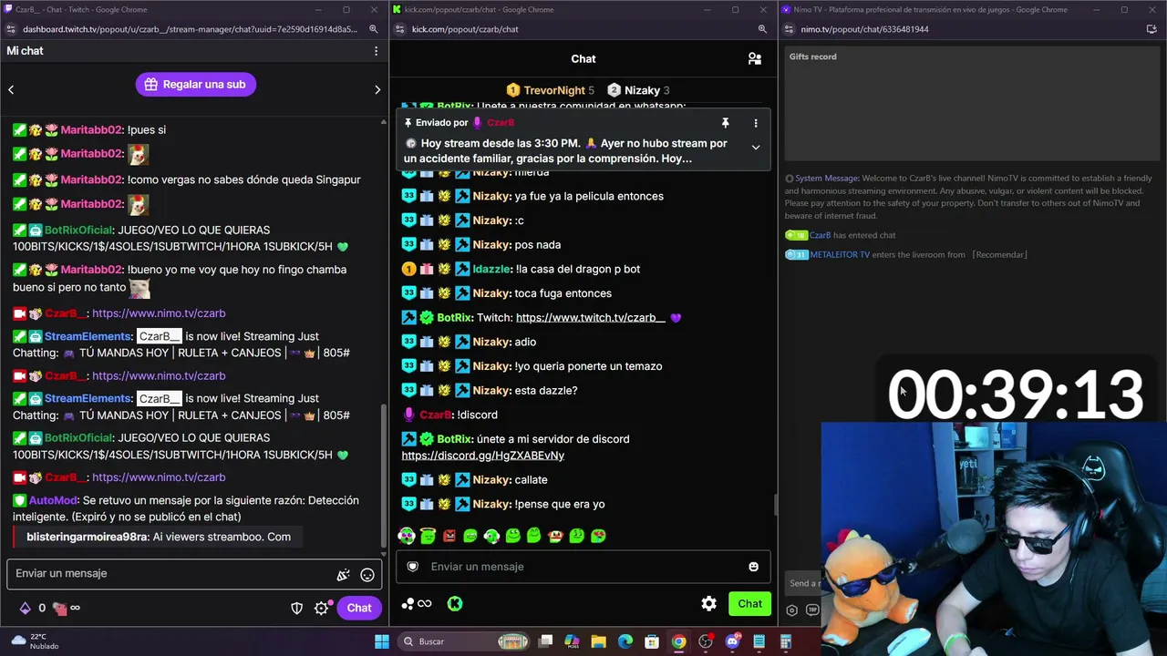Viewport: 1167px width, 656px height.
Task: Open the pinned message three-dot menu
Action: [x=756, y=123]
